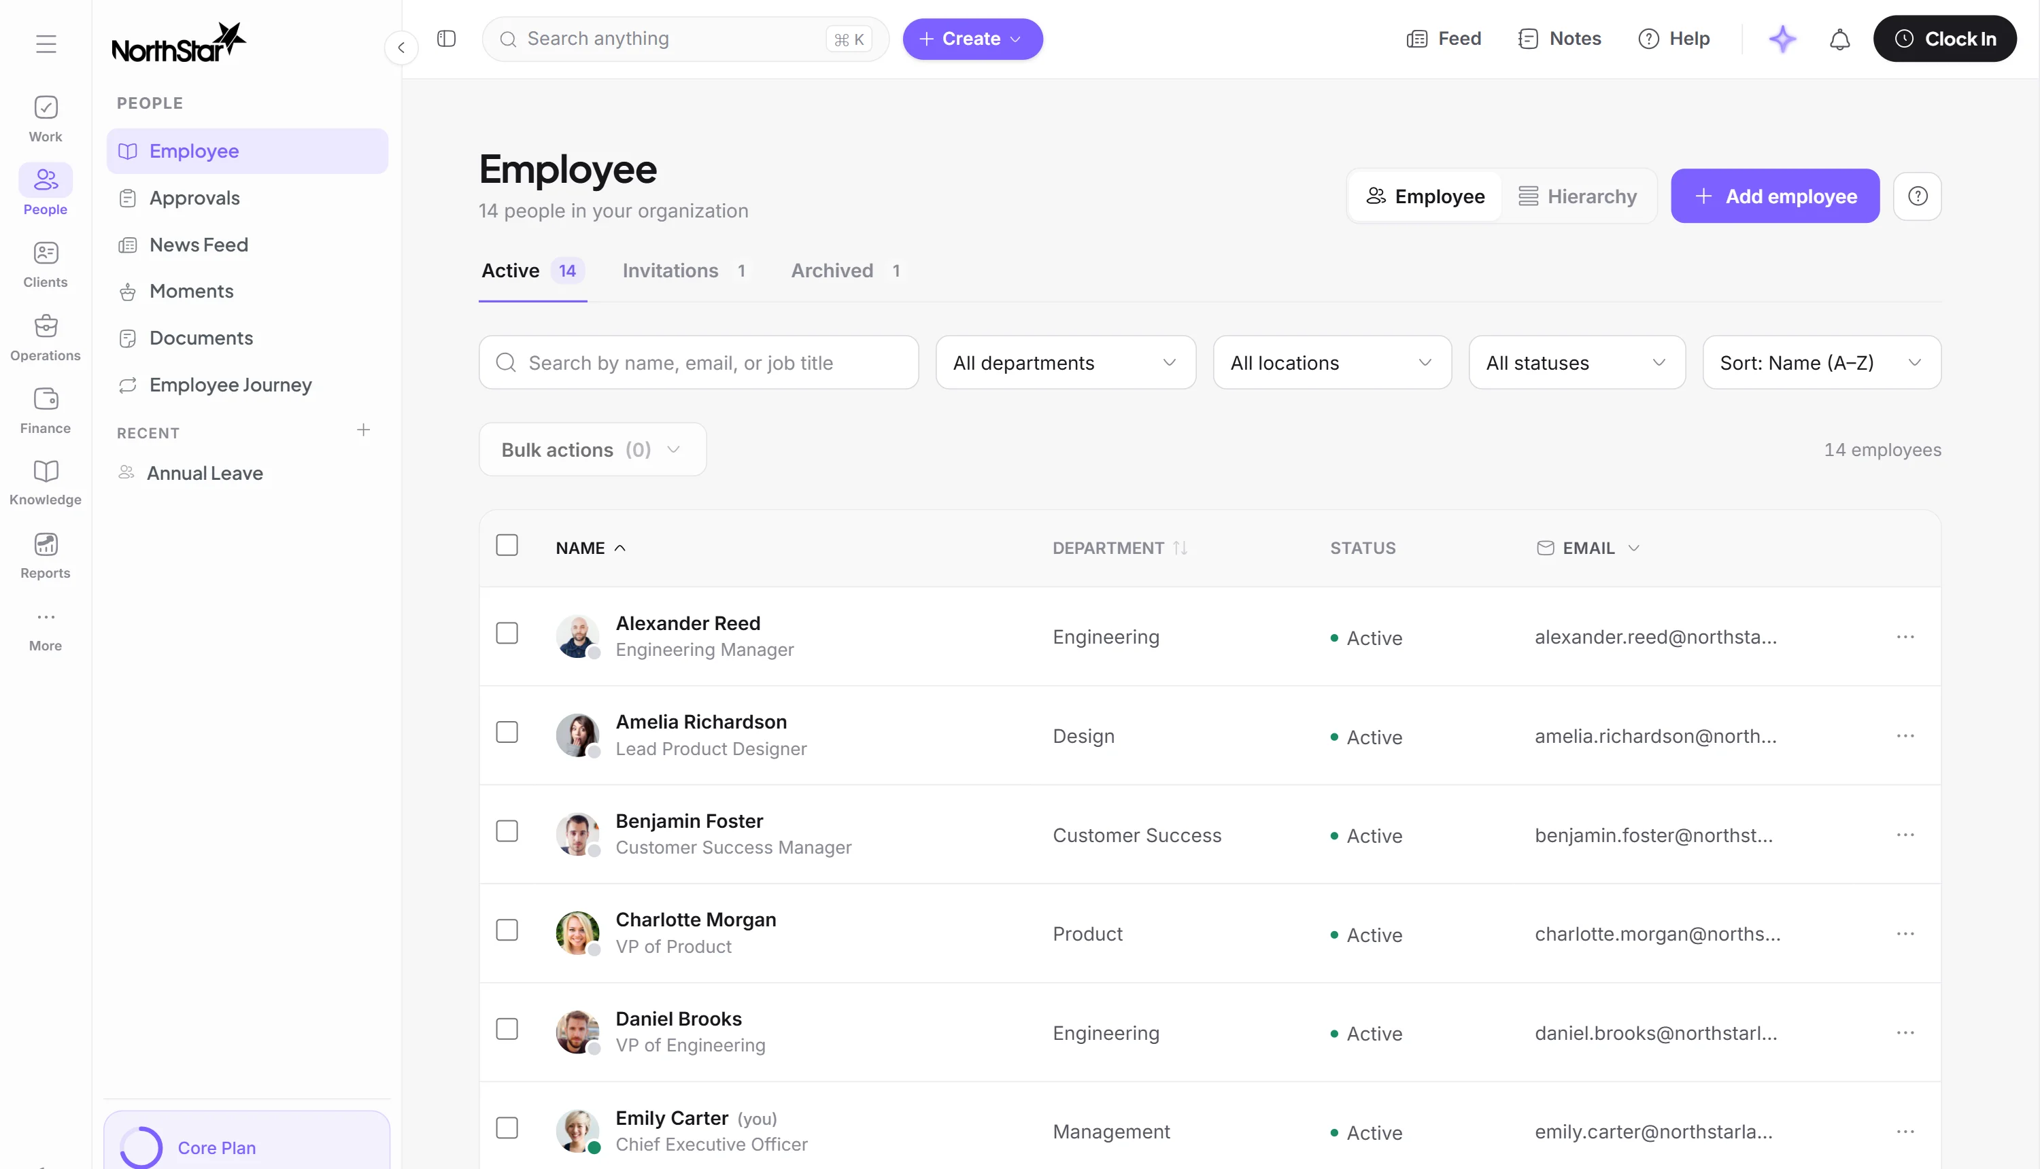2040x1169 pixels.
Task: Open the All departments dropdown
Action: 1065,363
